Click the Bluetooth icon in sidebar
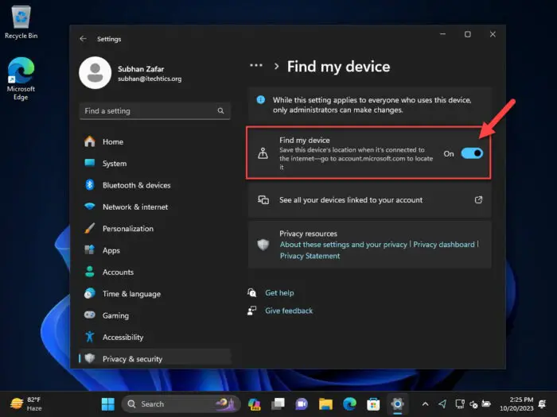 [x=89, y=185]
